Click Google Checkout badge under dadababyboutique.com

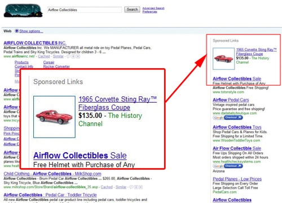click(228, 117)
